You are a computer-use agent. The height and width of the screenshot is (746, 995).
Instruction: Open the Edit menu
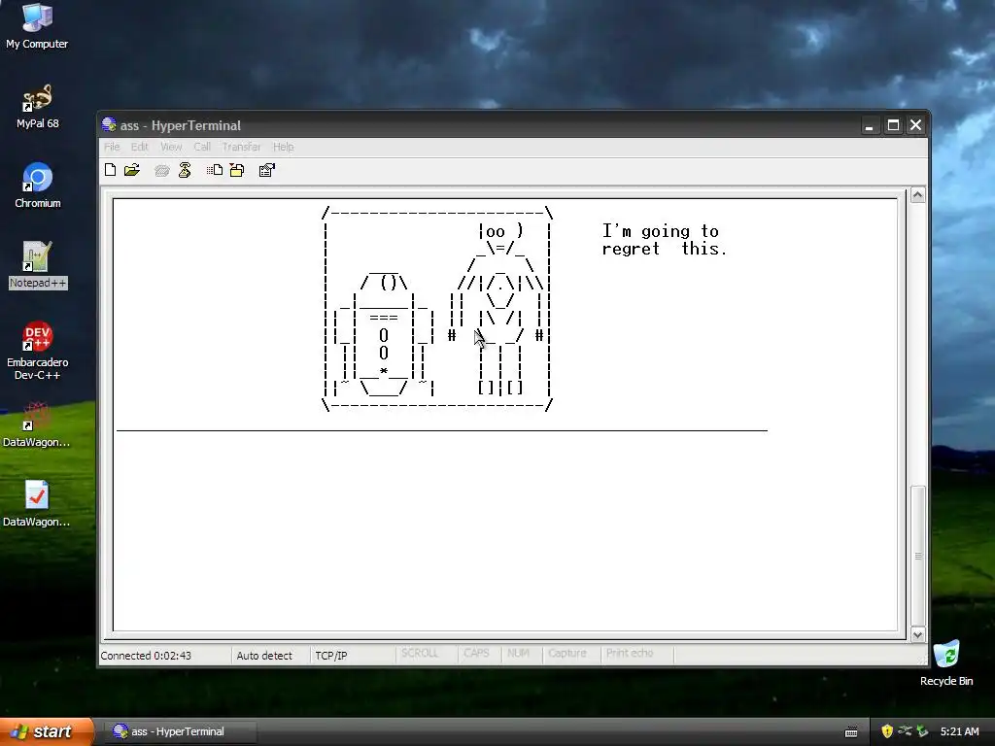(x=140, y=147)
